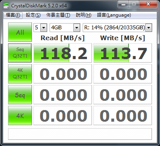Viewport: 160px width, 146px height.
Task: Open the 說明(H) help menu
Action: click(83, 15)
